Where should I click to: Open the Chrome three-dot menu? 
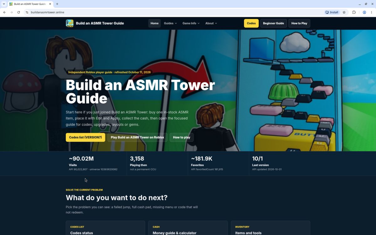pos(372,12)
